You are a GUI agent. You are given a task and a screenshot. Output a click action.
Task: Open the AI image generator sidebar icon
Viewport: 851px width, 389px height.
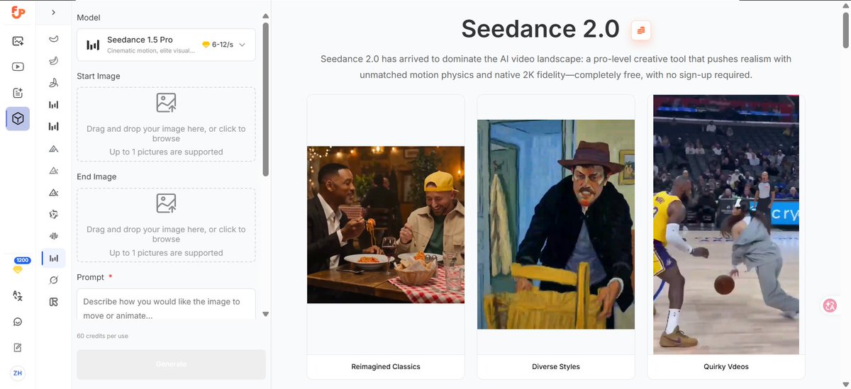coord(18,41)
